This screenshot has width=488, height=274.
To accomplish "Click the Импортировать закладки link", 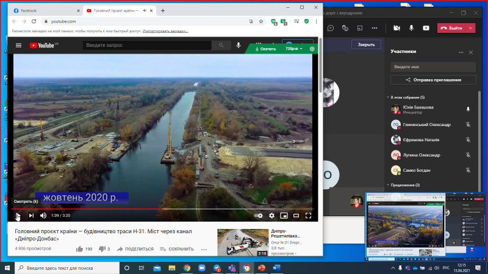I will pos(165,31).
